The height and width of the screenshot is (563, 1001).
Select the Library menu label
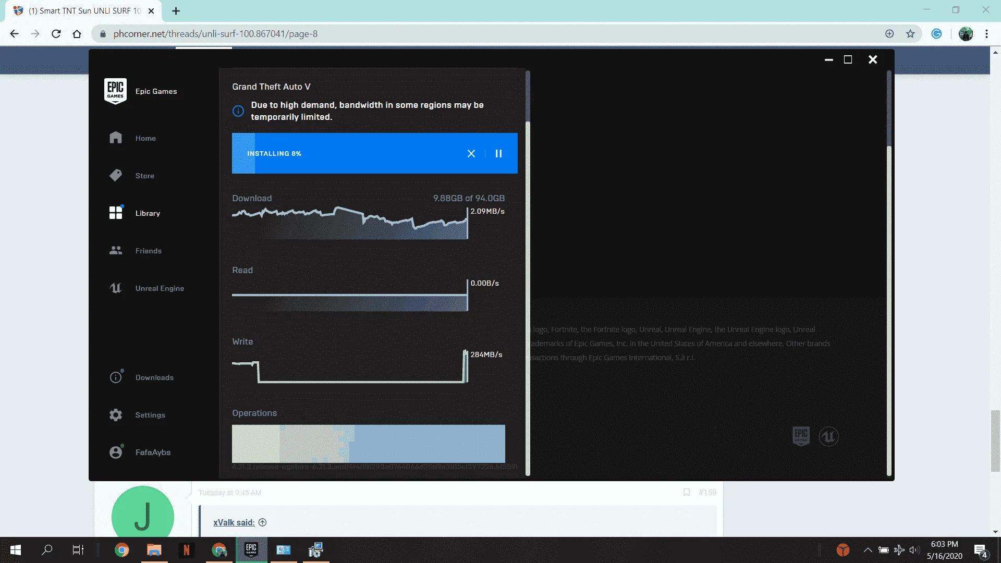click(148, 213)
